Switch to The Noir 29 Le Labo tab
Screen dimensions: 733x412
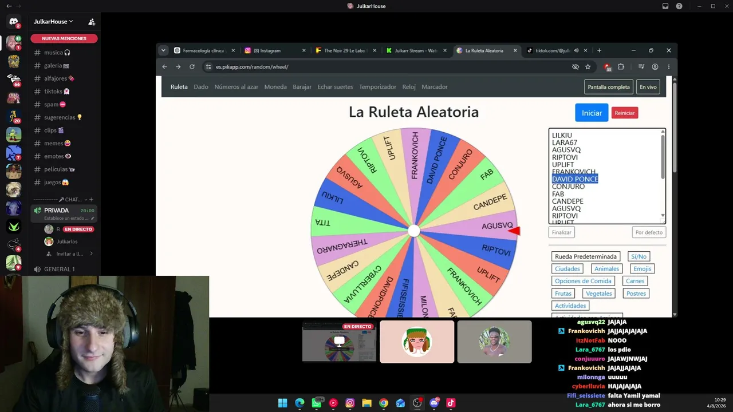(346, 50)
